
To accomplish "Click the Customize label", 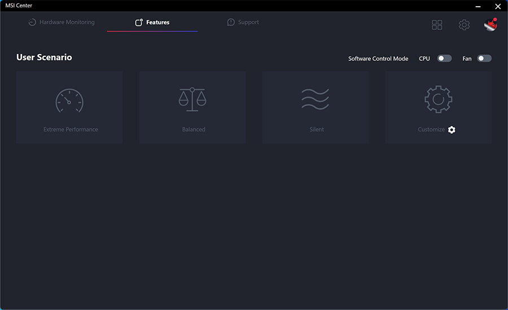I will coord(431,130).
